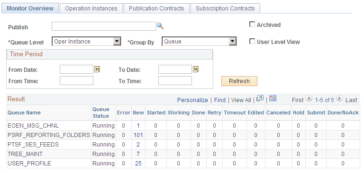Sort by the Hold column header
364x173 pixels.
299,112
